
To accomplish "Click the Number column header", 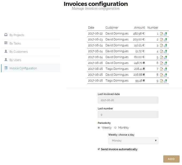I will pos(153,28).
